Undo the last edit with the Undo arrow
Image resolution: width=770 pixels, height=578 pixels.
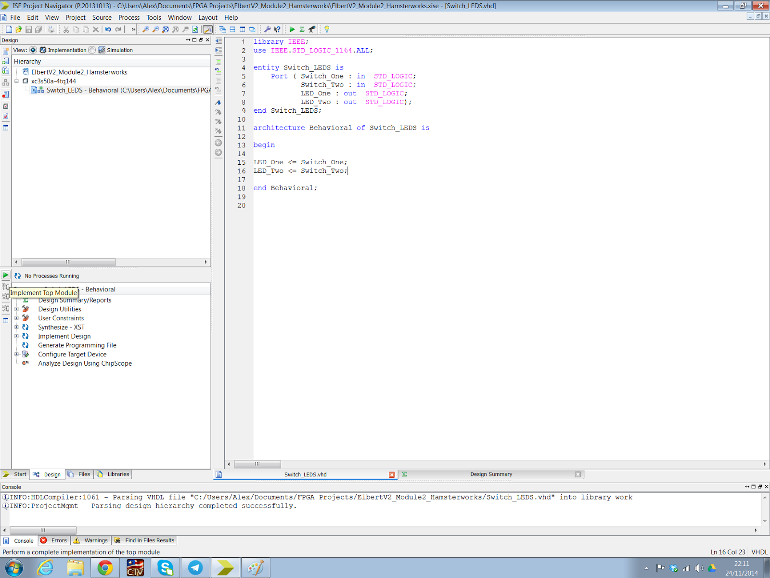click(108, 29)
